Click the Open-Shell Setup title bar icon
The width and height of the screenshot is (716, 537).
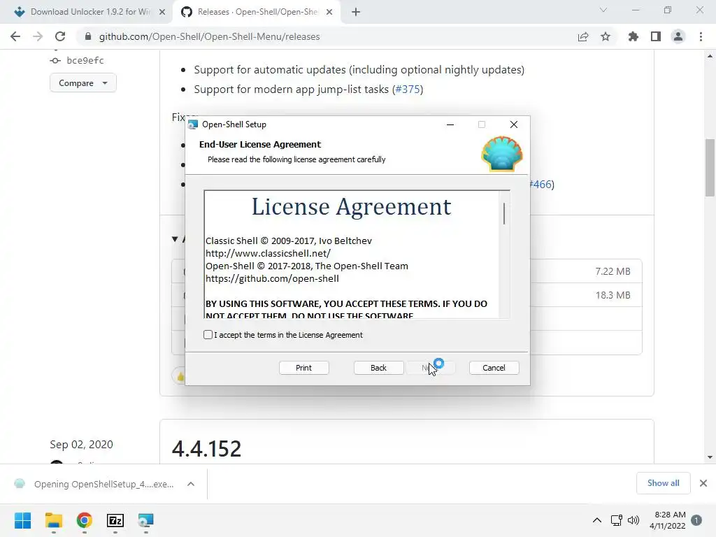[193, 124]
